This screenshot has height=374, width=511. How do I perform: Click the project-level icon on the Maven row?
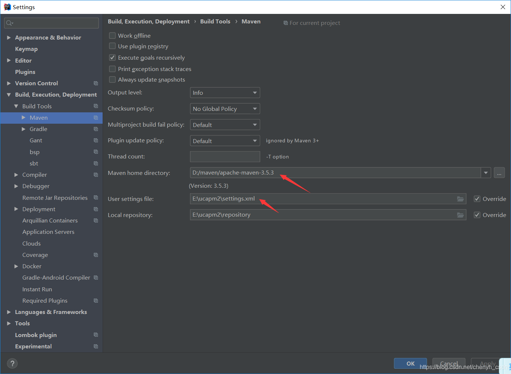pyautogui.click(x=96, y=117)
